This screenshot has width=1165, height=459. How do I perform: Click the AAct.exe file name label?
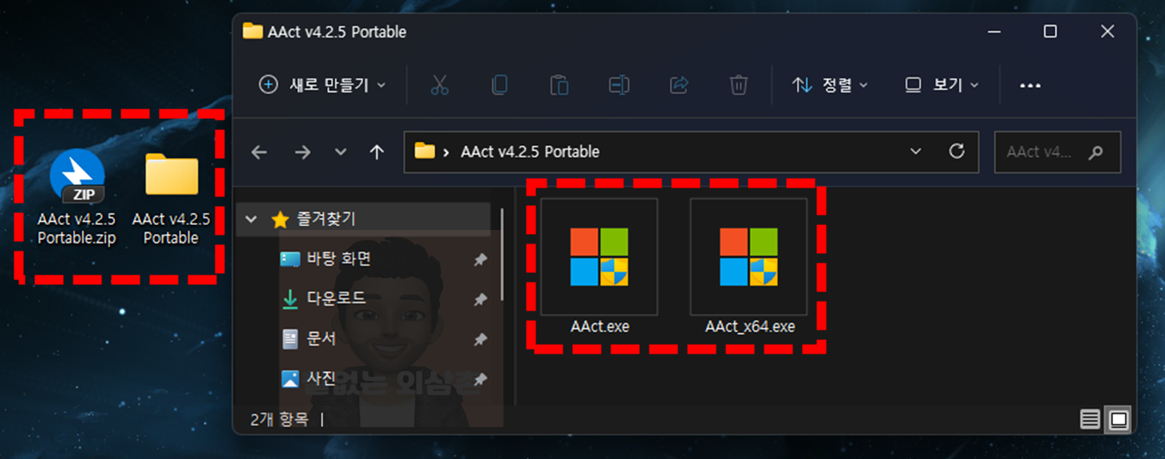click(600, 326)
